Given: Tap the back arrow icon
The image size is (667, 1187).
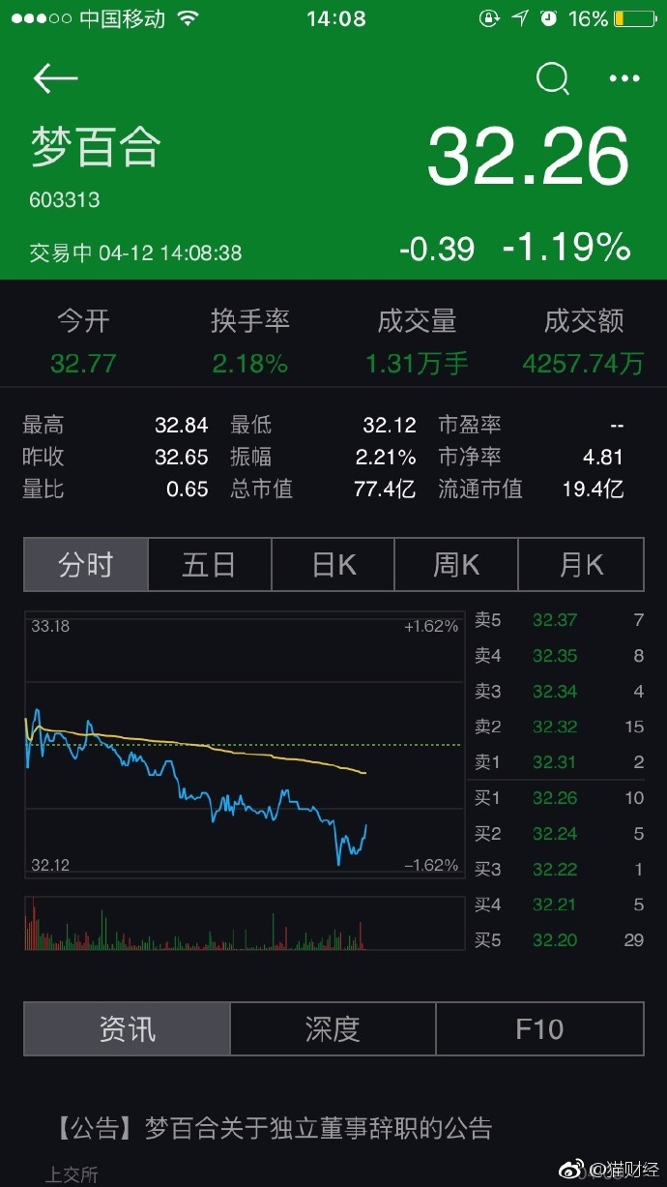Looking at the screenshot, I should point(55,79).
